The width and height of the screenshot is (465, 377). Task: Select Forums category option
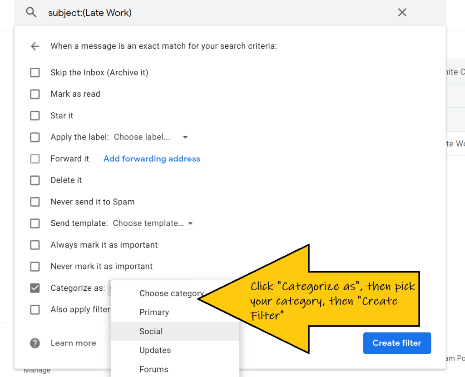(x=153, y=370)
